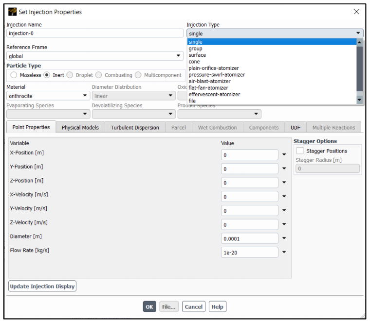Choose cone in the injection type list
This screenshot has height=321, width=370.
[272, 62]
